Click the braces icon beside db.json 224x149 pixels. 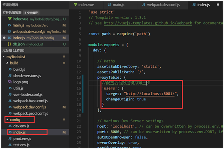pos(9,44)
